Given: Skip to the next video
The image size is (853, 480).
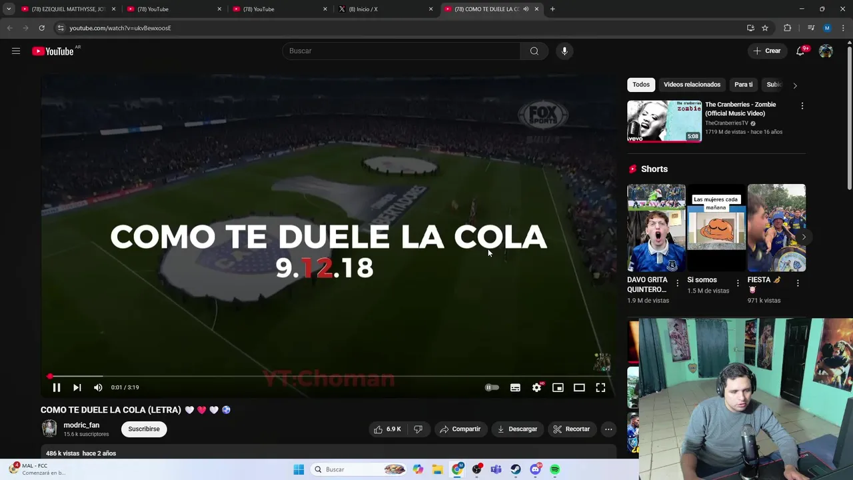Looking at the screenshot, I should (x=77, y=387).
